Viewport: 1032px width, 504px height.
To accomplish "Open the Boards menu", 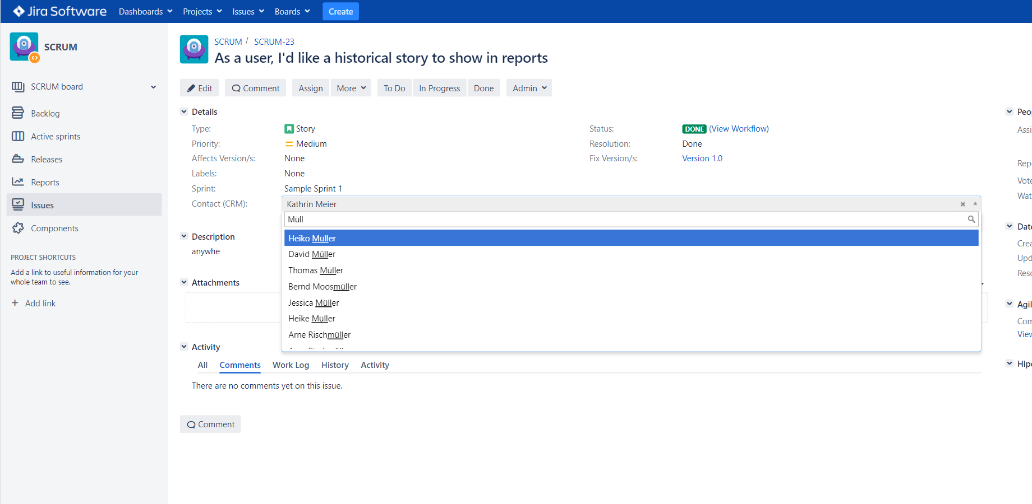I will point(292,11).
